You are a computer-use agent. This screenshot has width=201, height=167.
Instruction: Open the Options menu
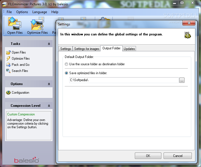(22, 12)
